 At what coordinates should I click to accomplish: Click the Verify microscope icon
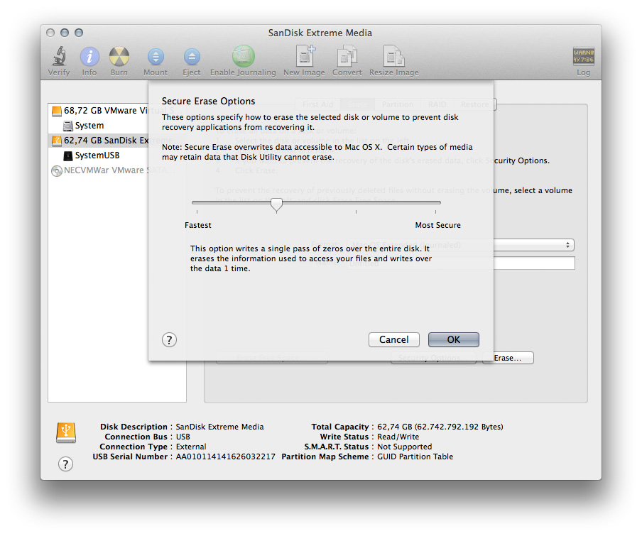coord(60,56)
